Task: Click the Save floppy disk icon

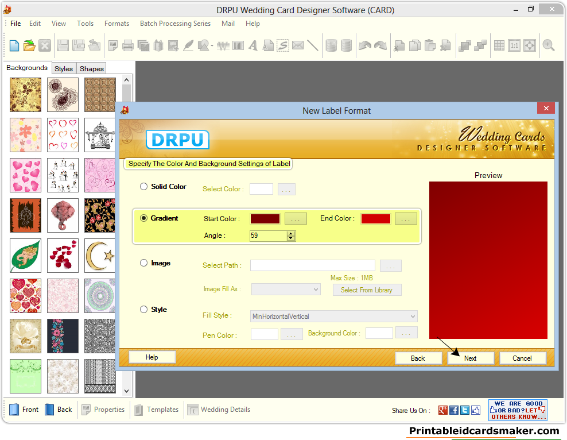Action: (63, 45)
